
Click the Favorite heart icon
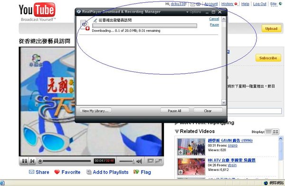click(x=57, y=172)
